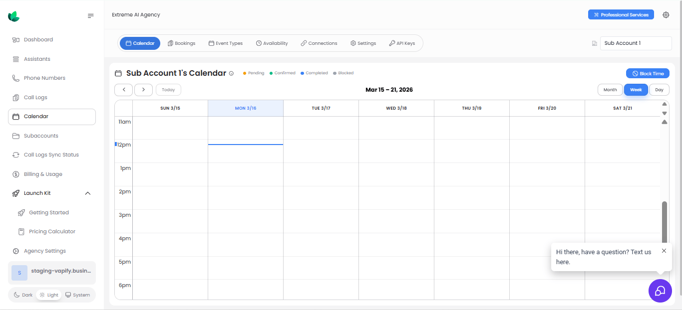Switch theme to Light
The height and width of the screenshot is (310, 682).
click(x=49, y=295)
